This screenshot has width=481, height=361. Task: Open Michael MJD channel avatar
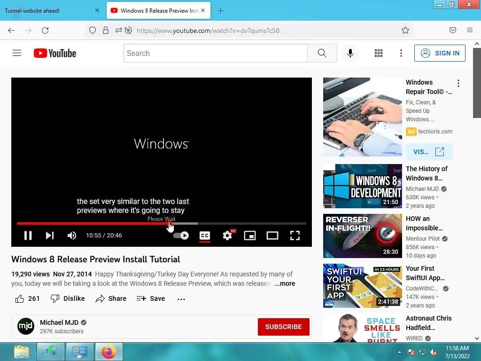26,326
